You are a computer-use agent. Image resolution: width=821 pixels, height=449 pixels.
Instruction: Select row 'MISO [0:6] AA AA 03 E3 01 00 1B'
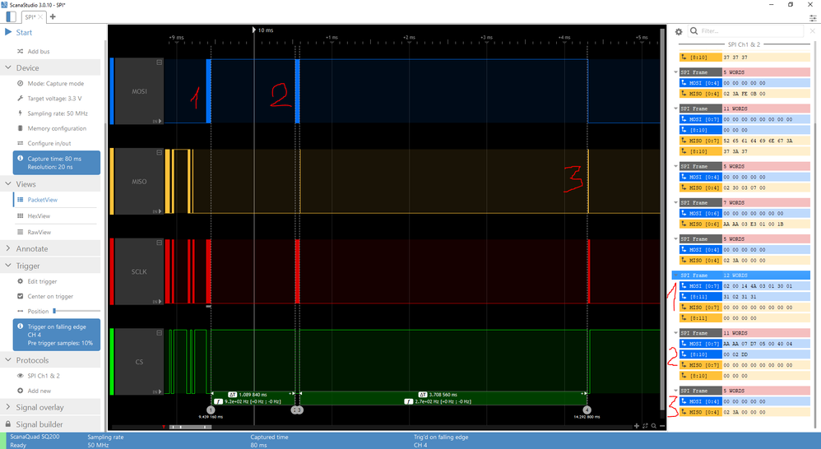point(744,224)
